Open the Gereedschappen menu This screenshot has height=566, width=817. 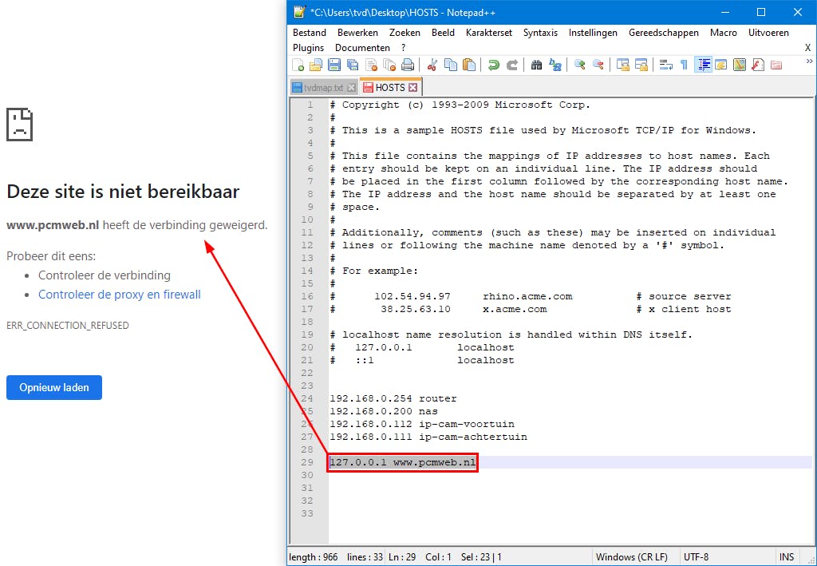tap(664, 32)
